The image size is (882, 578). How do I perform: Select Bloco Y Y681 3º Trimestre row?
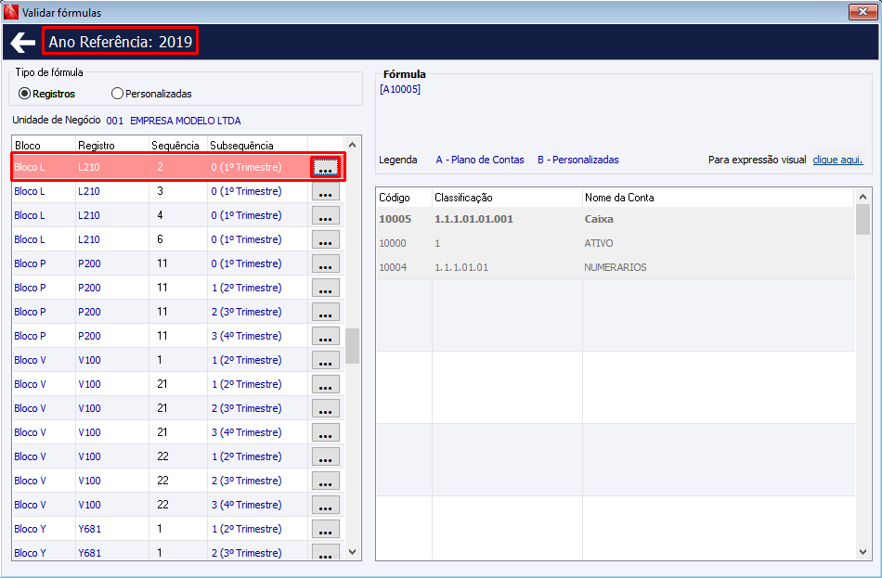(161, 553)
